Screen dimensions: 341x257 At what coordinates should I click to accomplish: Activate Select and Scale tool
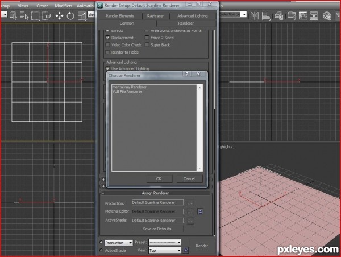point(81,16)
